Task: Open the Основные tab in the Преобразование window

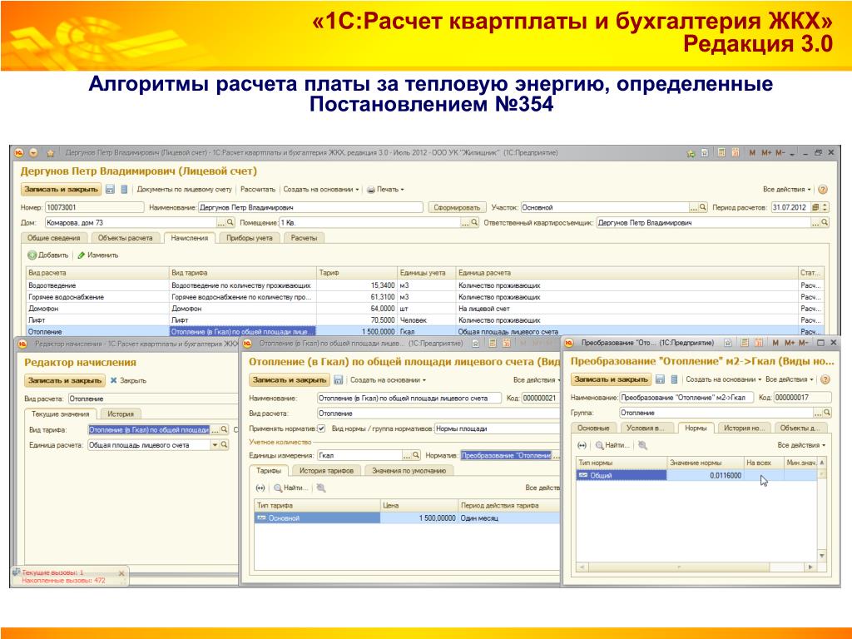Action: [x=592, y=428]
